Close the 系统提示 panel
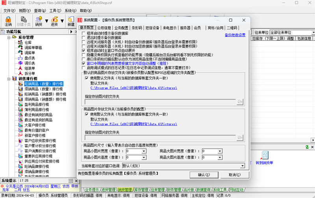Image resolution: width=315 pixels, height=198 pixels. pos(76,181)
